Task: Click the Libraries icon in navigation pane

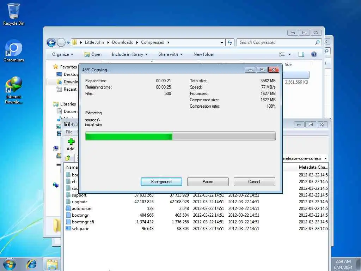Action: click(55, 104)
